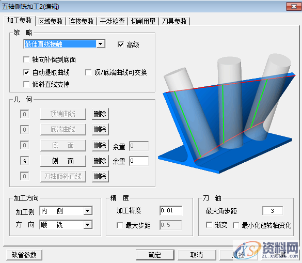This screenshot has height=263, width=302.
Task: Expand the 加工侧 dropdown showing 内侧
Action: 88,211
